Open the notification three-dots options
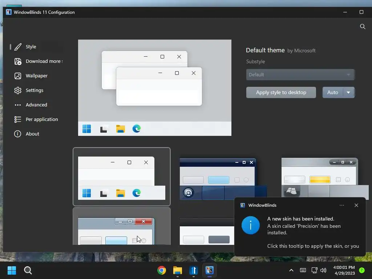 click(x=341, y=205)
